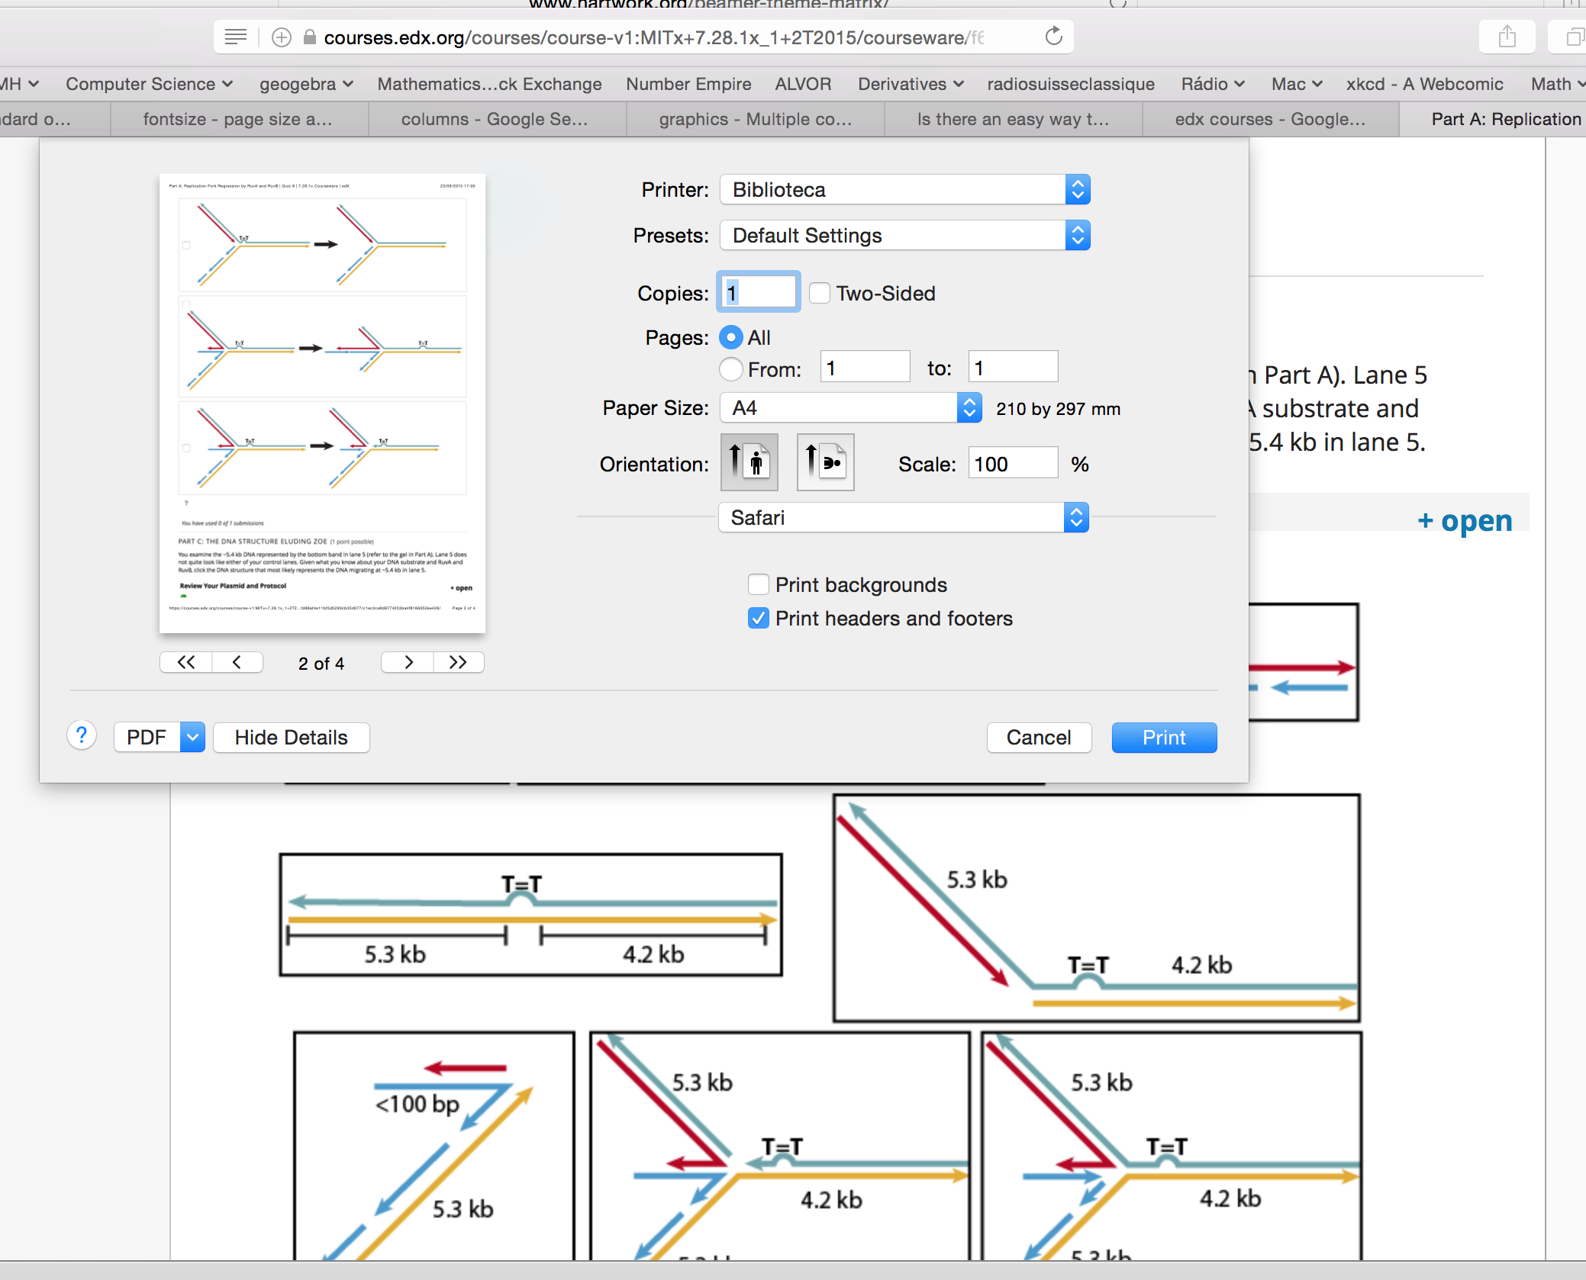Expand the PDF options dropdown arrow
The image size is (1586, 1280).
click(x=193, y=737)
